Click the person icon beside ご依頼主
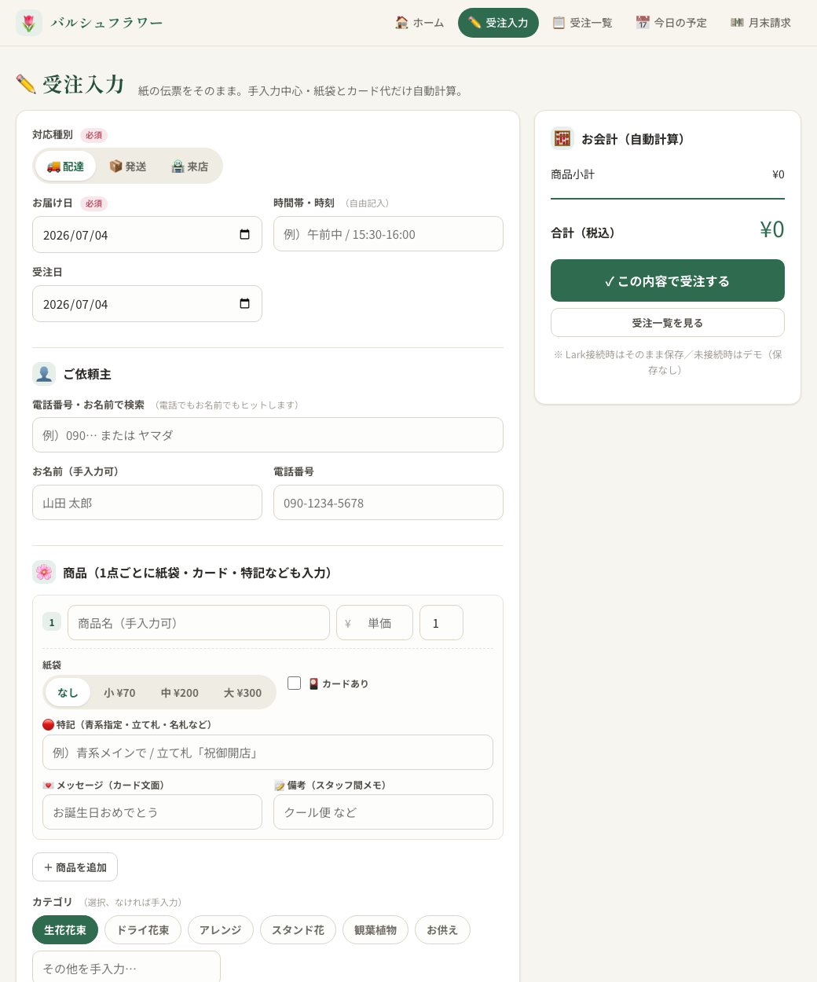The image size is (817, 982). [x=44, y=374]
